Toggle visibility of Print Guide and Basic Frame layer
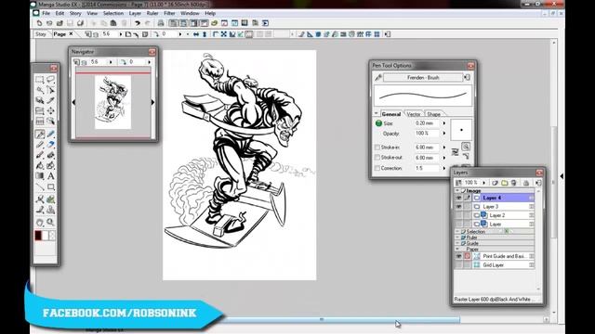 point(458,256)
